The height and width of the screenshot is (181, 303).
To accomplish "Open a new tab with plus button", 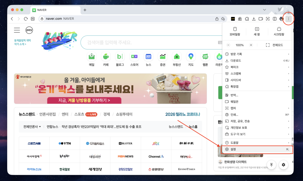I will coord(85,10).
